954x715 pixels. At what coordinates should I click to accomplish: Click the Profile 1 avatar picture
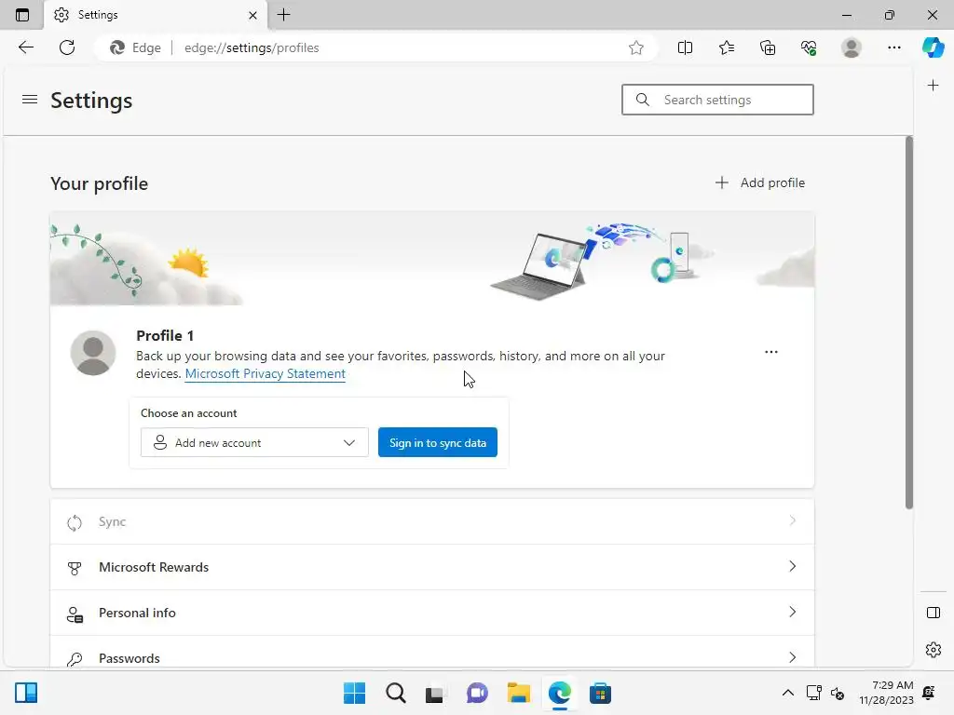point(93,353)
